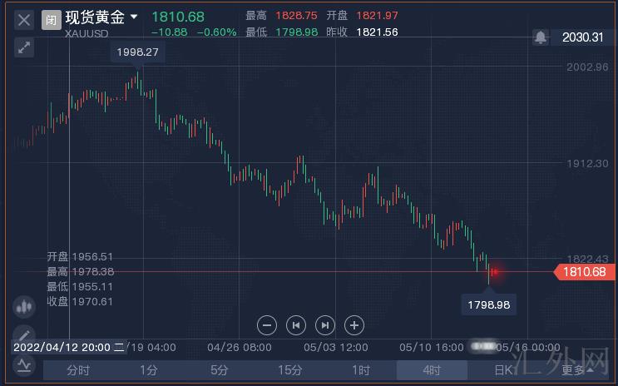Open candlestick chart style options

point(24,306)
